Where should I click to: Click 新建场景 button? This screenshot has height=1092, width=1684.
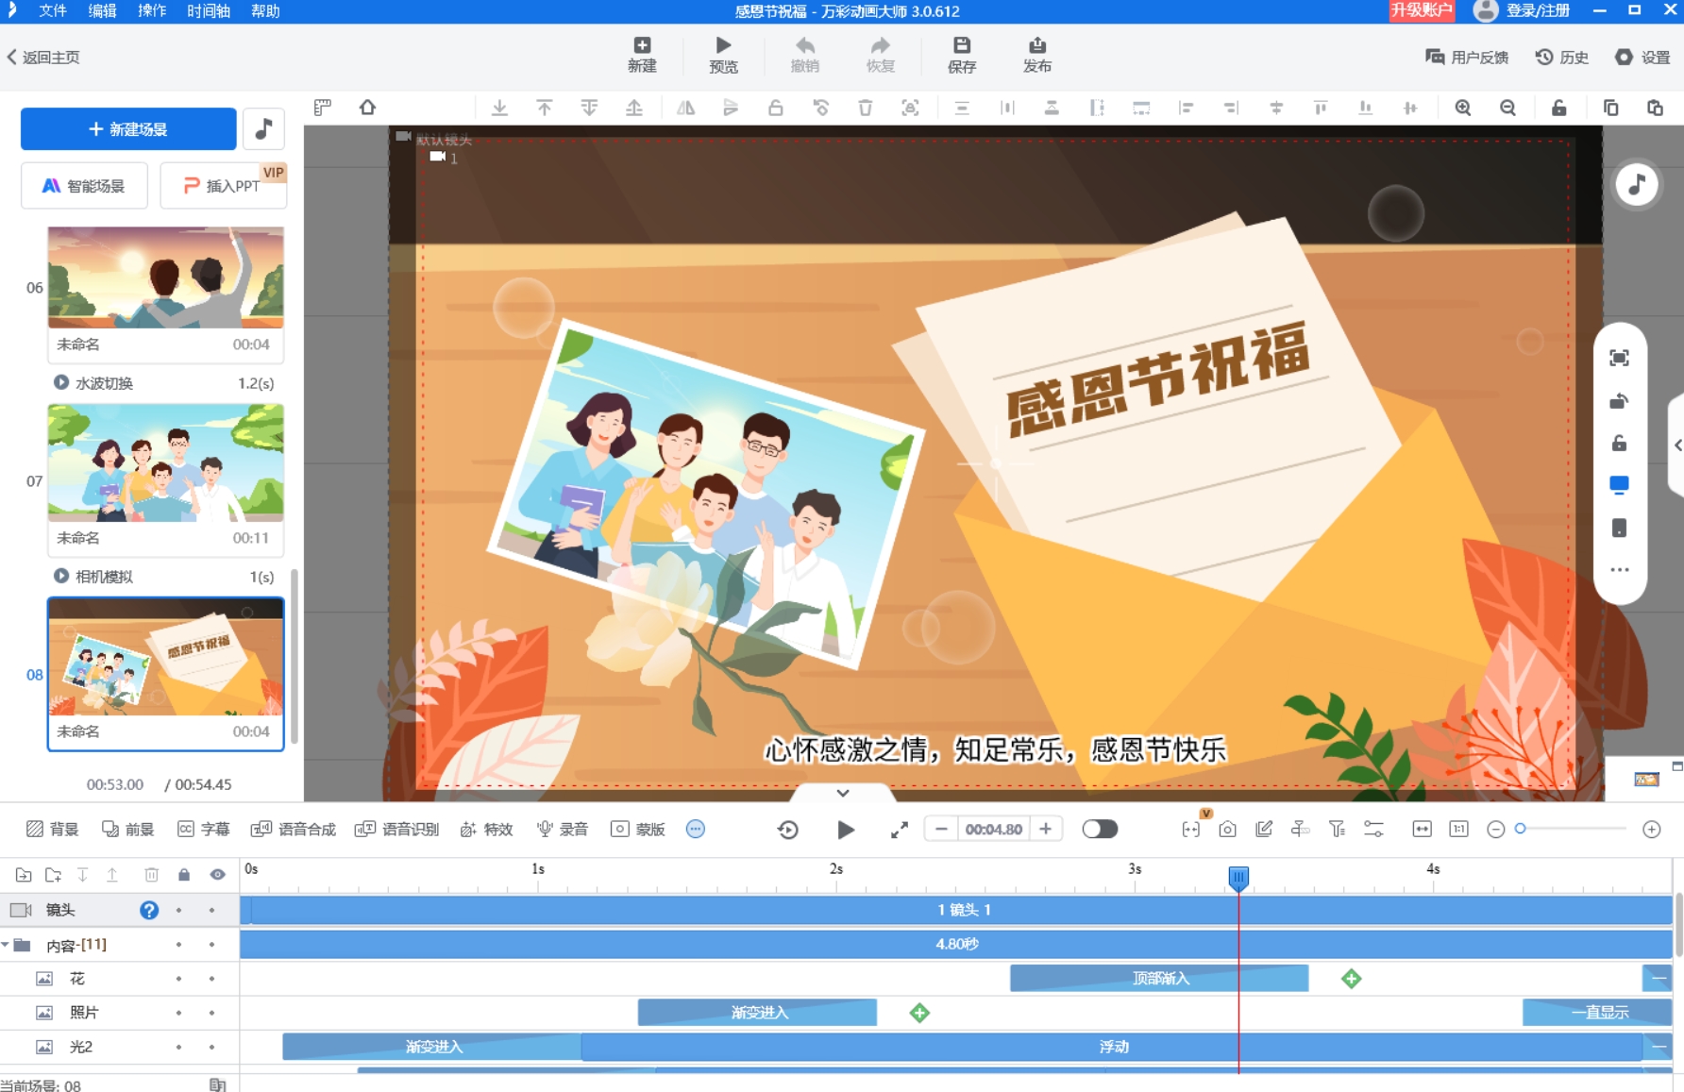pyautogui.click(x=128, y=128)
